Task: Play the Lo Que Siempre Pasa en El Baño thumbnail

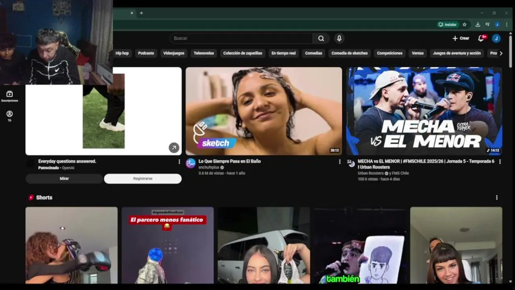Action: tap(264, 111)
